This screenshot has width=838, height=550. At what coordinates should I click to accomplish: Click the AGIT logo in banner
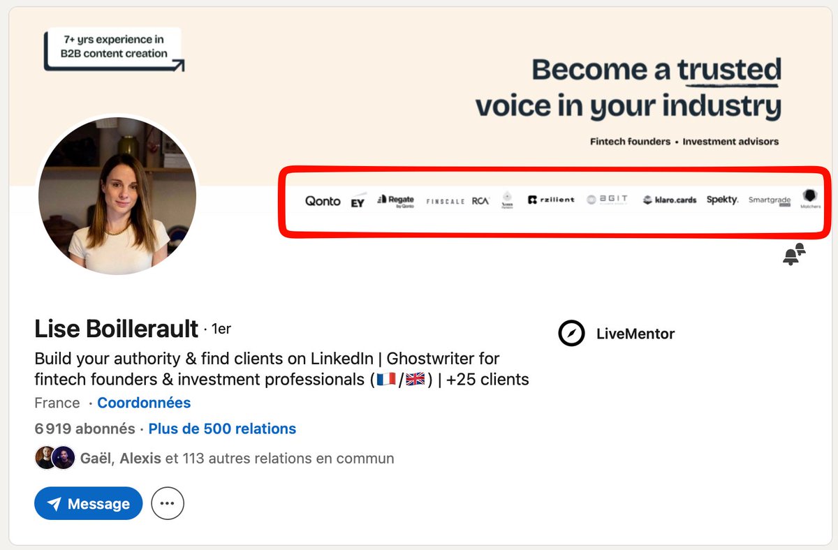pos(608,200)
